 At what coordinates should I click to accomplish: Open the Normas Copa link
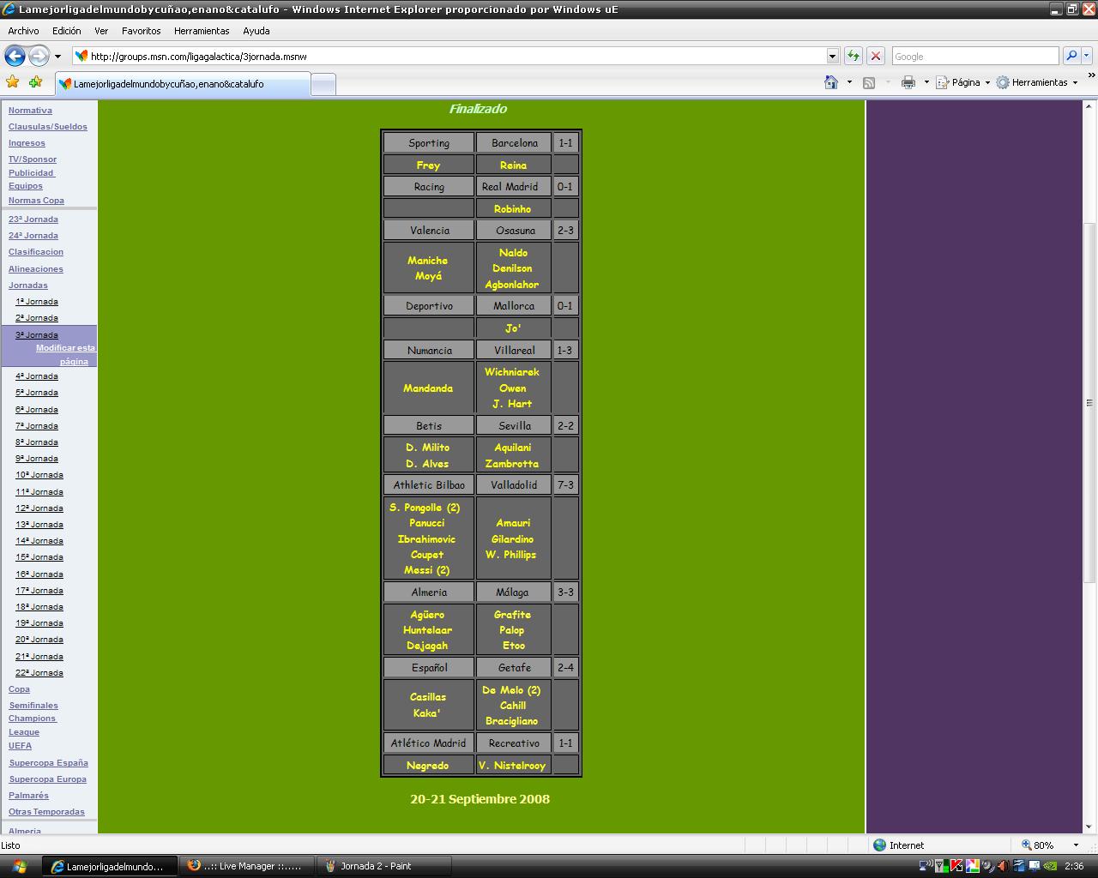pyautogui.click(x=36, y=201)
